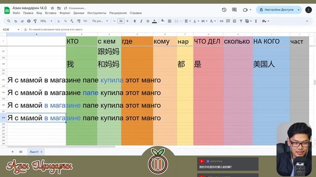This screenshot has height=177, width=316.
Task: Start a meeting with the camera icon
Action: click(x=245, y=10)
